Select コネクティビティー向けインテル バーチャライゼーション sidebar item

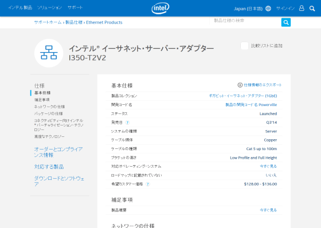[x=58, y=125]
